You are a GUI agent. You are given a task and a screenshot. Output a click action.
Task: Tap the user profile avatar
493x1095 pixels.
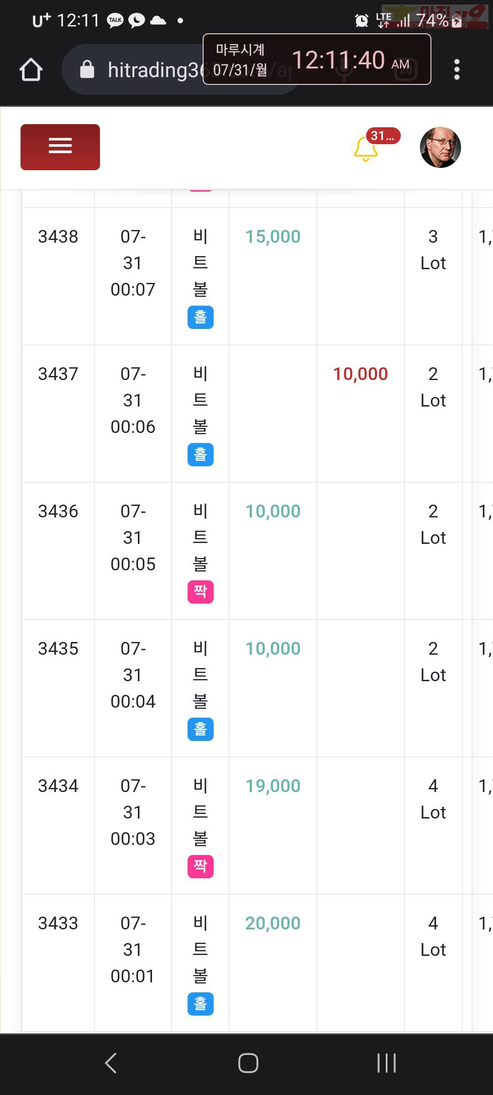point(440,147)
